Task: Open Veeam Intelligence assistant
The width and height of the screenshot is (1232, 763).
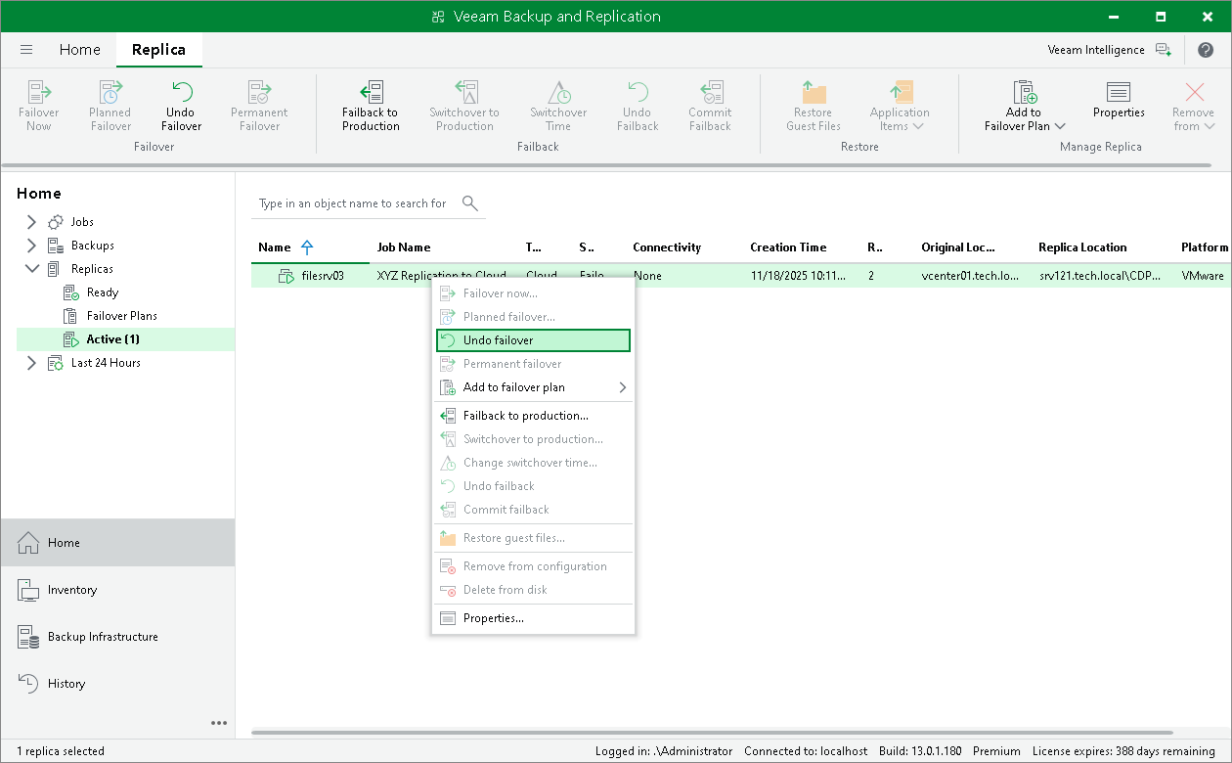Action: point(1109,50)
